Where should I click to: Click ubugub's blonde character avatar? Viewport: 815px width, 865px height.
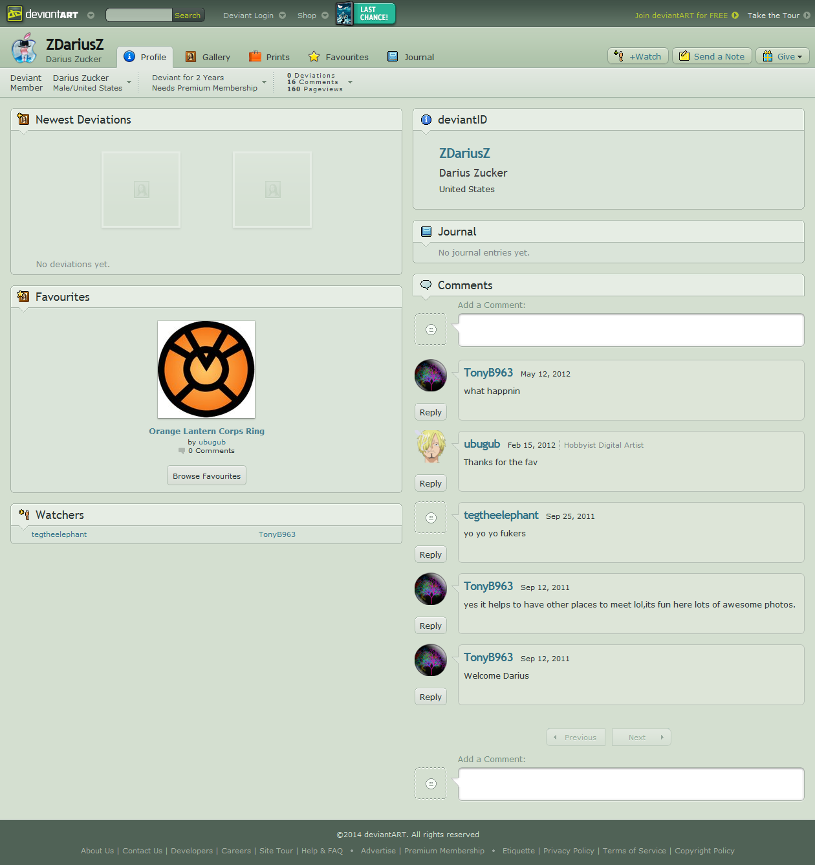(x=430, y=446)
